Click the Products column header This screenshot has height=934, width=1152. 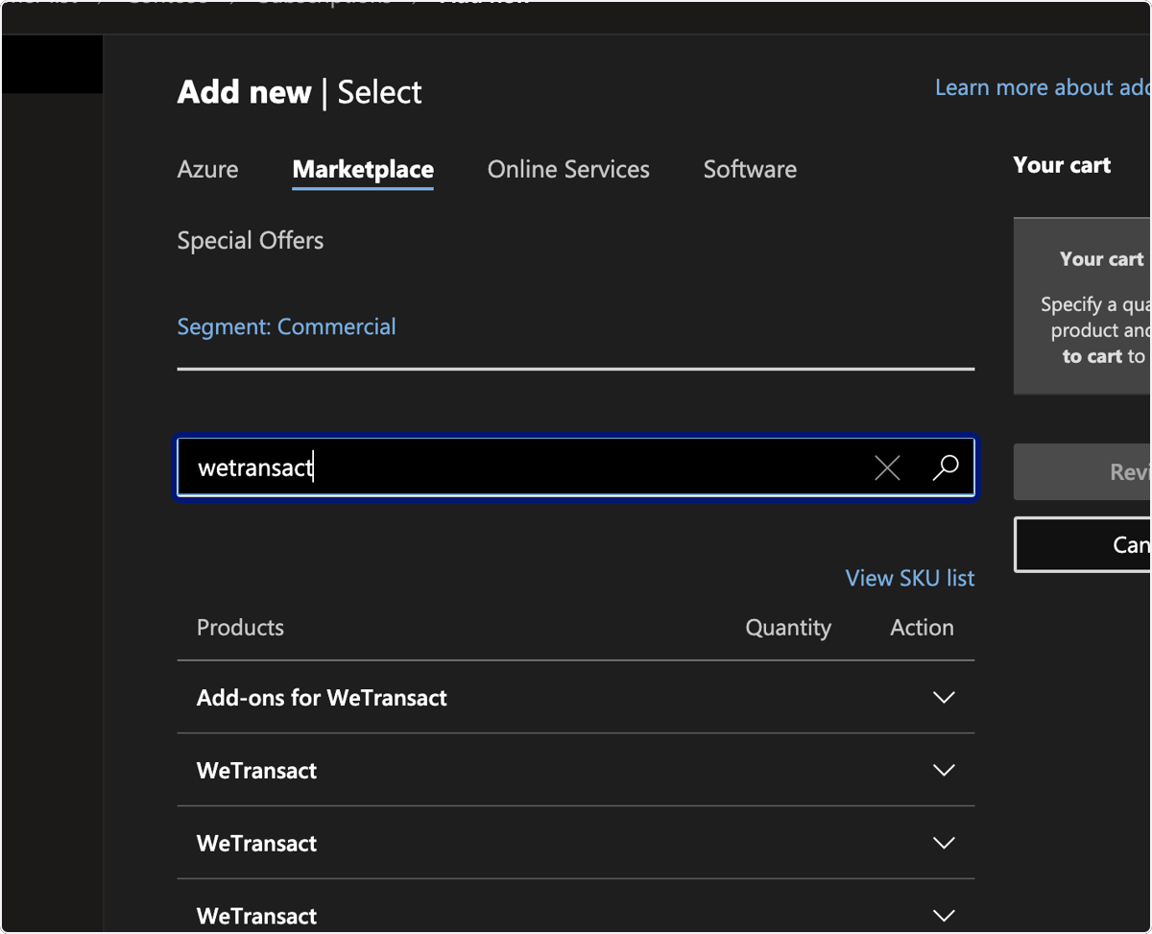point(240,628)
